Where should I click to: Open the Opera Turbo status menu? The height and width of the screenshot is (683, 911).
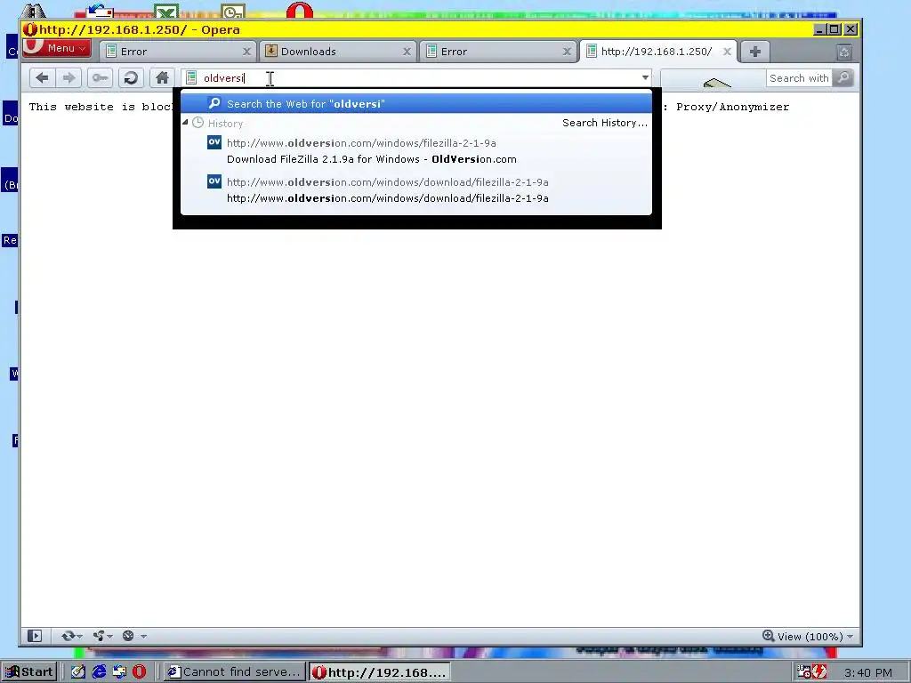[134, 636]
